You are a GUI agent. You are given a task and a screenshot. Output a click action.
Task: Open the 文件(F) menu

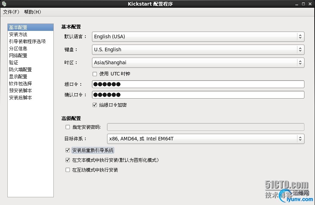pyautogui.click(x=11, y=12)
